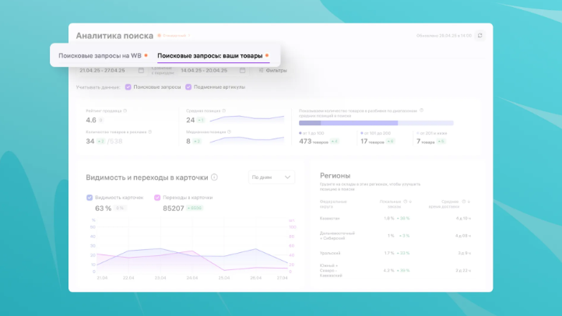Click the Регионы heading
This screenshot has height=316, width=562.
coord(335,176)
